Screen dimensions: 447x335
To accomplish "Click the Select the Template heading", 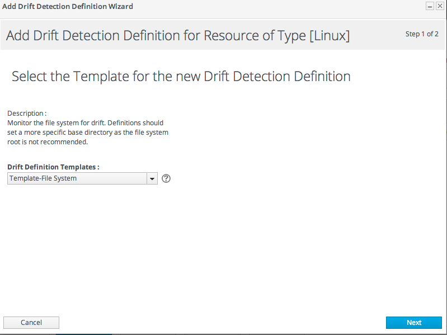I will pos(181,76).
